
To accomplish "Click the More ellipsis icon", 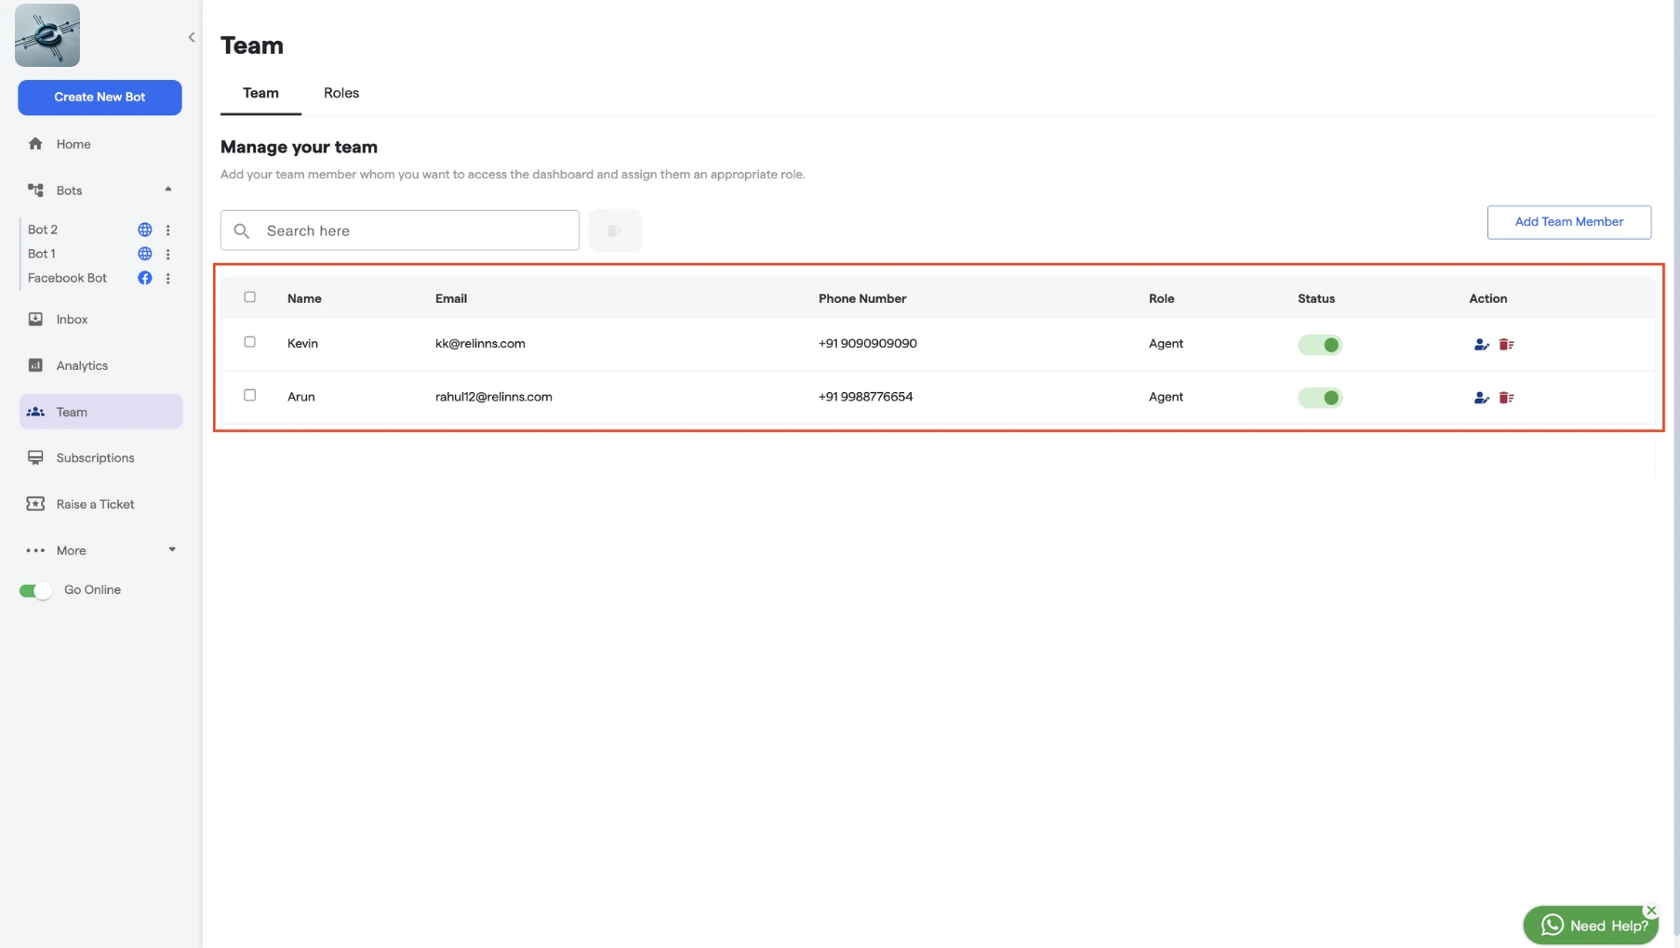I will coord(35,551).
